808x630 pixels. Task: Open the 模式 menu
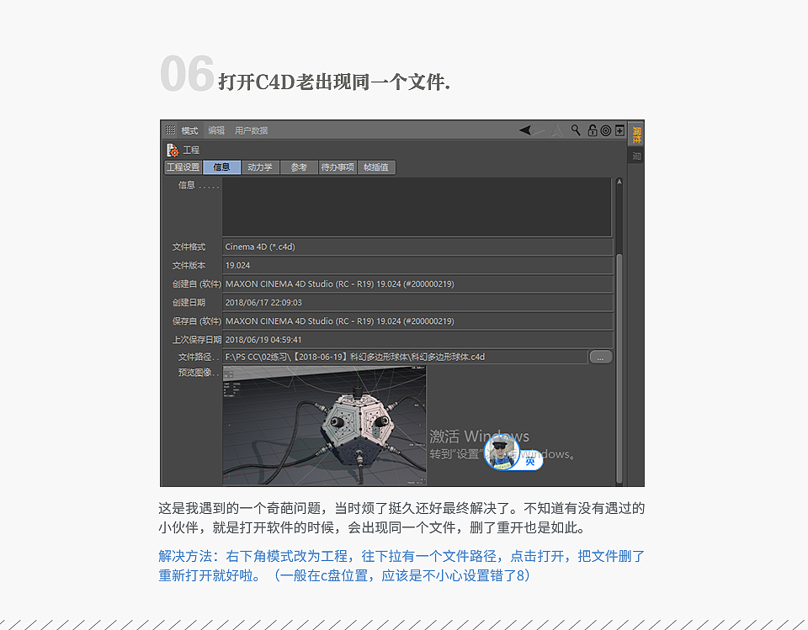189,130
